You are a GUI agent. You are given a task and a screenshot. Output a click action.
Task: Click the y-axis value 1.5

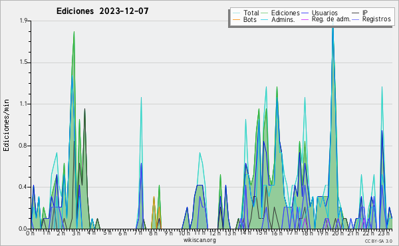23,62
